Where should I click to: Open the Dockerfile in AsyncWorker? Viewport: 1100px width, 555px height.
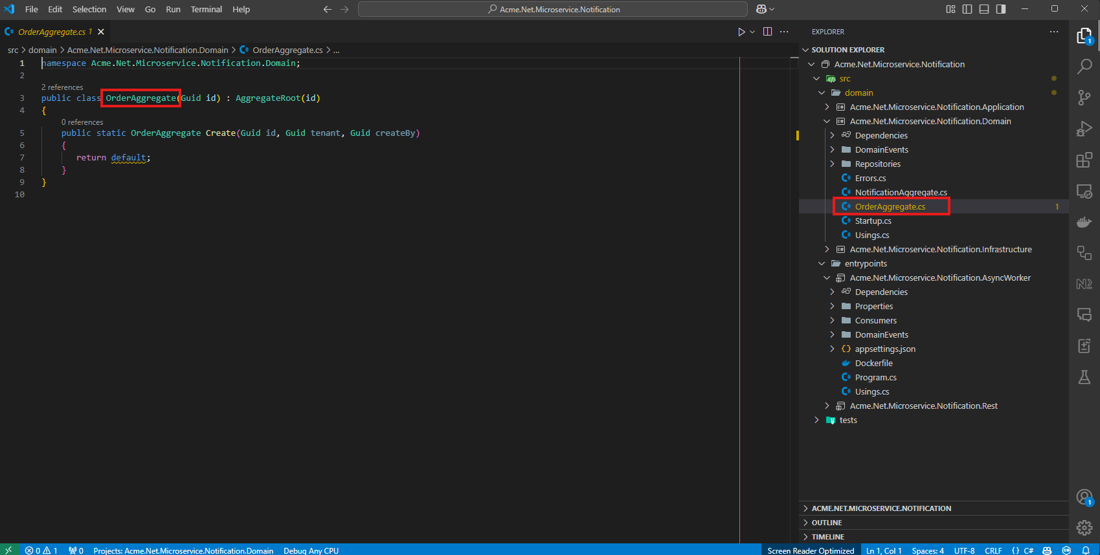(x=873, y=363)
